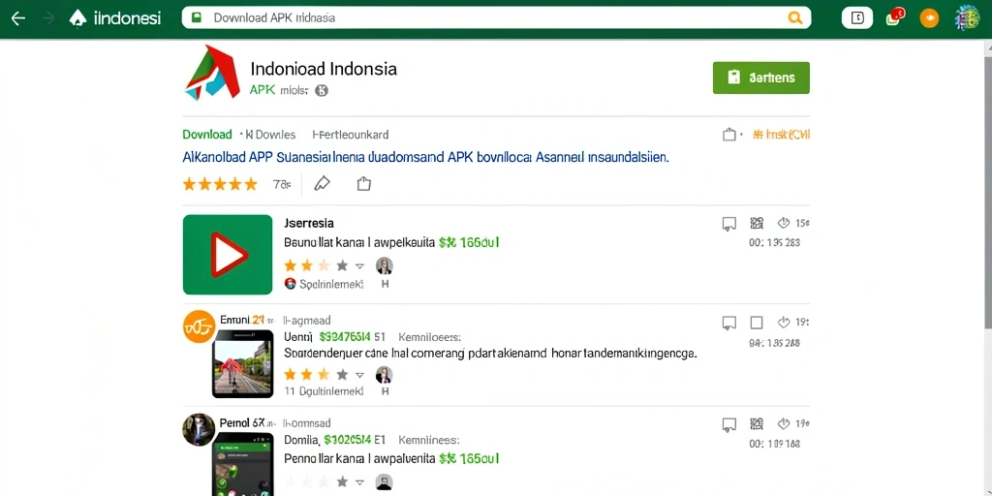
Task: Open the blue Alkanolbad APP description link
Action: (425, 156)
